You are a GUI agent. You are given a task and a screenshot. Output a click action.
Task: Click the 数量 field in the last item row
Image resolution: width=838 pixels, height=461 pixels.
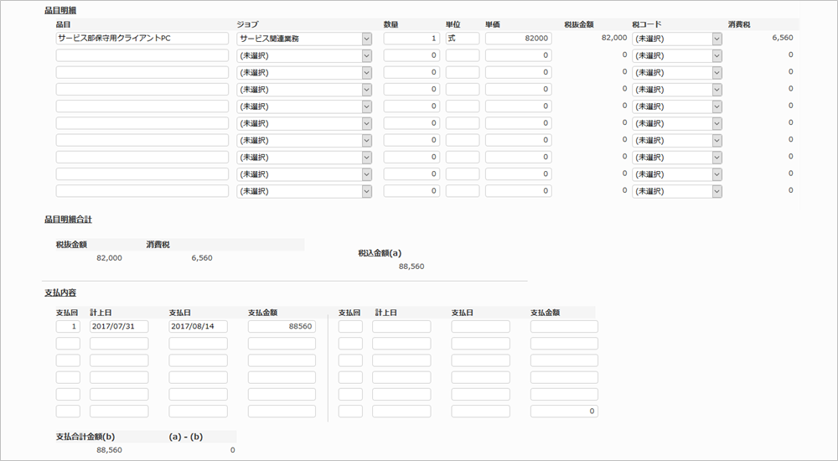411,191
